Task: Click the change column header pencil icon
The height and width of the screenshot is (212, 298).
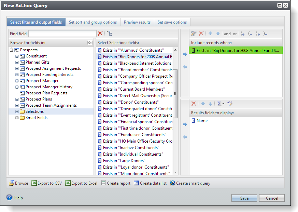Action: (230, 104)
